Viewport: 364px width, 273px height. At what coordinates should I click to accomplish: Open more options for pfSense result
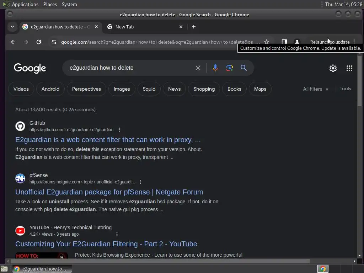click(x=140, y=182)
